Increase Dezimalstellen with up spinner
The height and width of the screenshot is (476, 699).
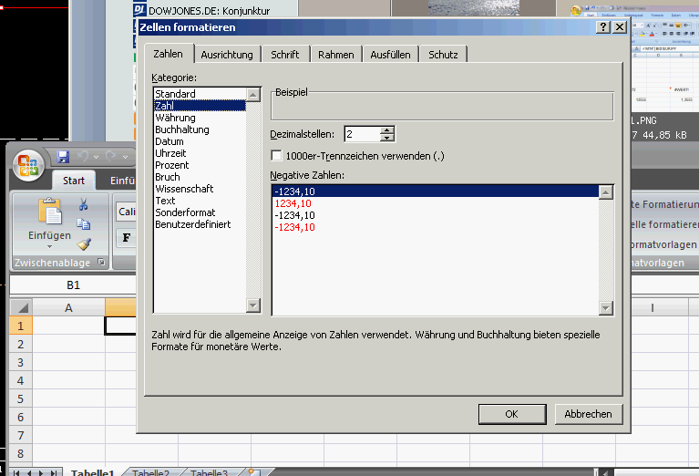(387, 130)
